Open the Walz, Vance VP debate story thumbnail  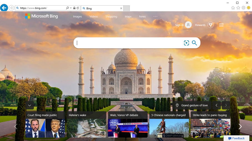coord(128,128)
